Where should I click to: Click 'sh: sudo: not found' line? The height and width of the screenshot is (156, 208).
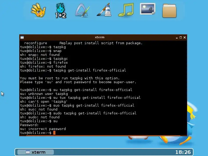[40, 117]
